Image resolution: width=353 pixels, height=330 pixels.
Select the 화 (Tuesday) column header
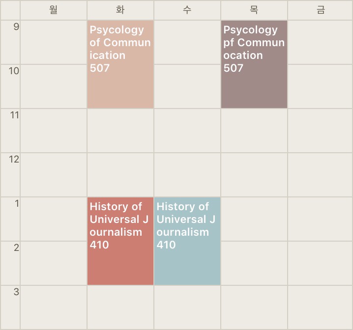[120, 10]
